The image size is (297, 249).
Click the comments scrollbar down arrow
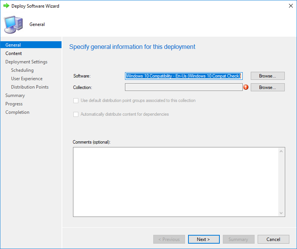(x=281, y=213)
